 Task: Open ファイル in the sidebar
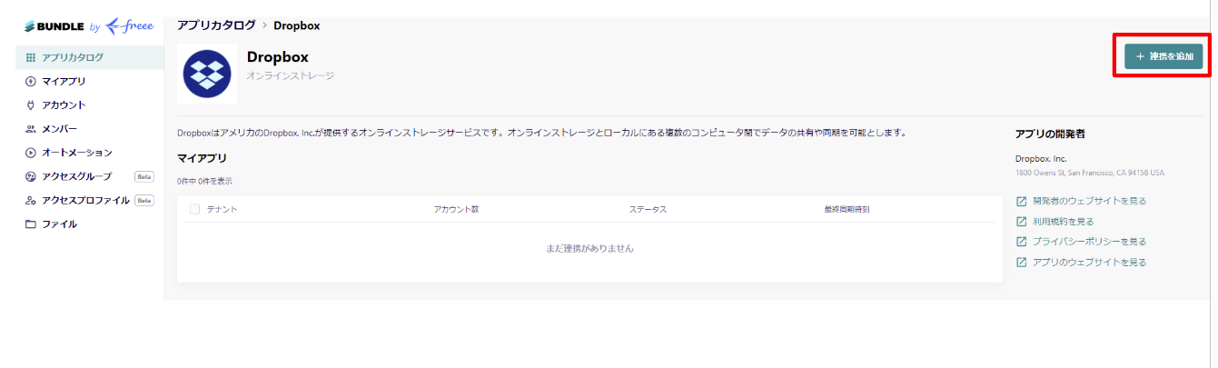point(90,224)
